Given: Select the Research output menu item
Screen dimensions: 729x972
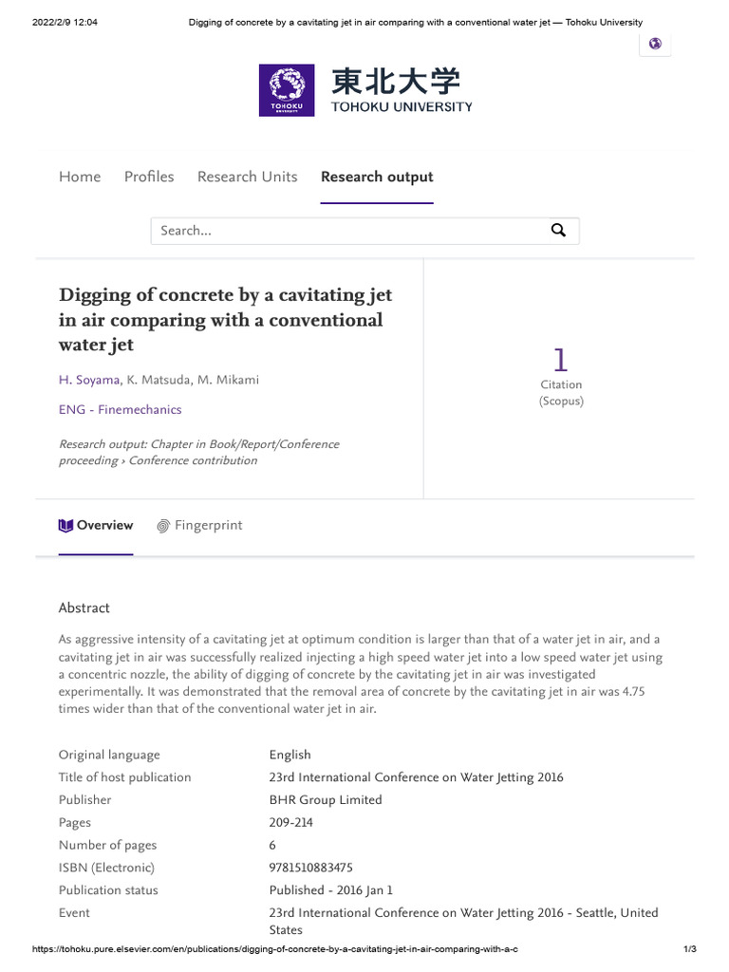Looking at the screenshot, I should 377,177.
